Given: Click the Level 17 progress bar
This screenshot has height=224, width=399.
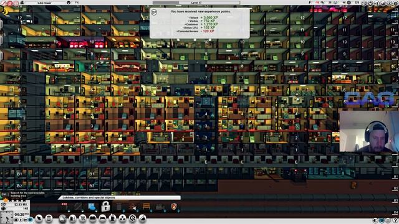Looking at the screenshot, I should tap(196, 2).
